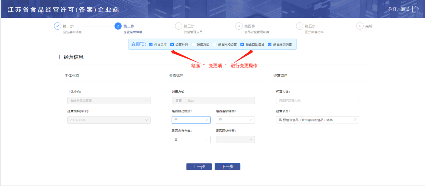Go to the 食品安全管理制度 step label
Viewport: 425px width, 186px height.
tap(257, 32)
